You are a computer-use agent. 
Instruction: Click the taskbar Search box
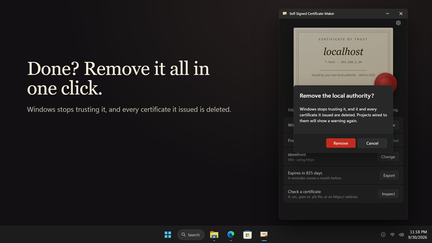tap(191, 235)
